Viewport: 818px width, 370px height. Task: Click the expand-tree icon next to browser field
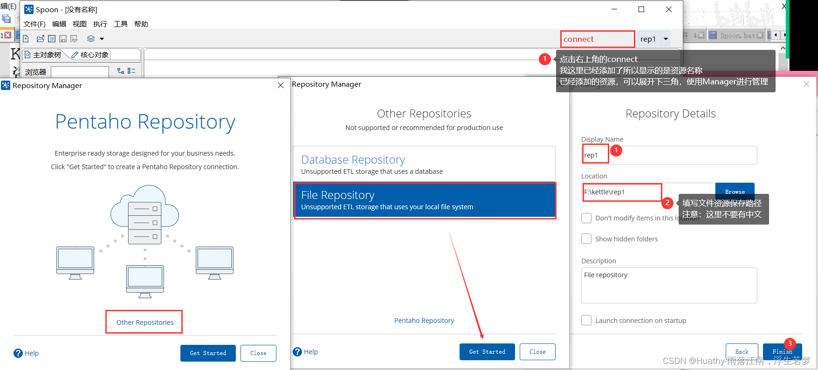[x=121, y=71]
